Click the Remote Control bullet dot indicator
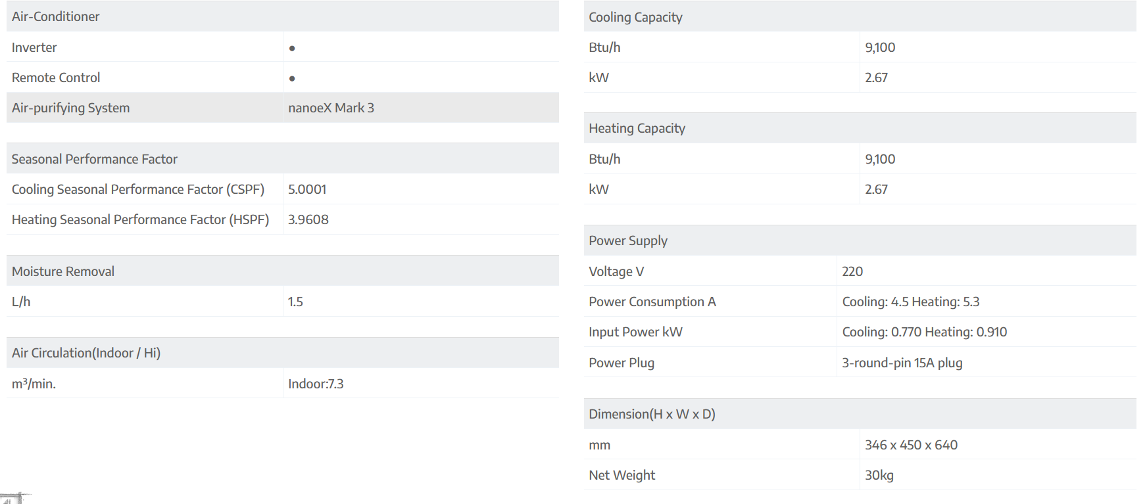Image resolution: width=1147 pixels, height=504 pixels. tap(292, 78)
